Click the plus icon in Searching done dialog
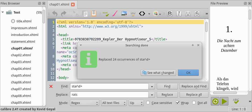 (193, 45)
